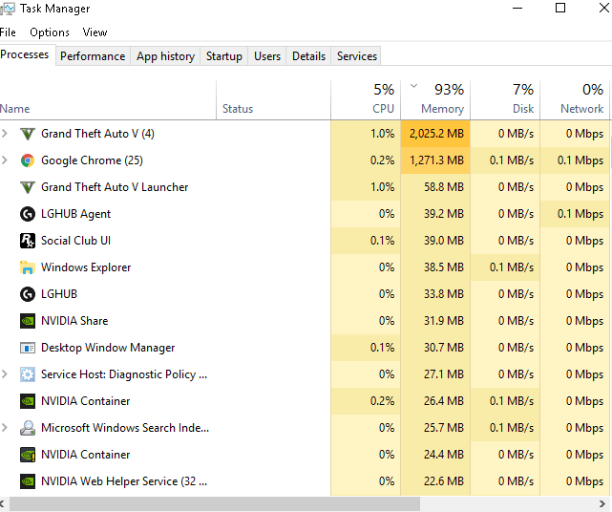Click the Google Chrome process icon

coord(28,160)
